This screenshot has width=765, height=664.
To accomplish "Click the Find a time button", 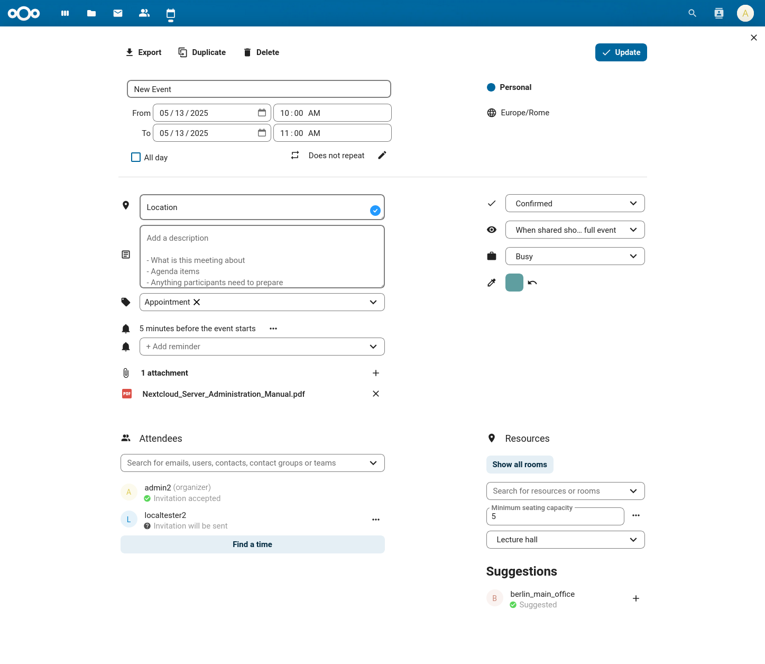I will click(252, 544).
